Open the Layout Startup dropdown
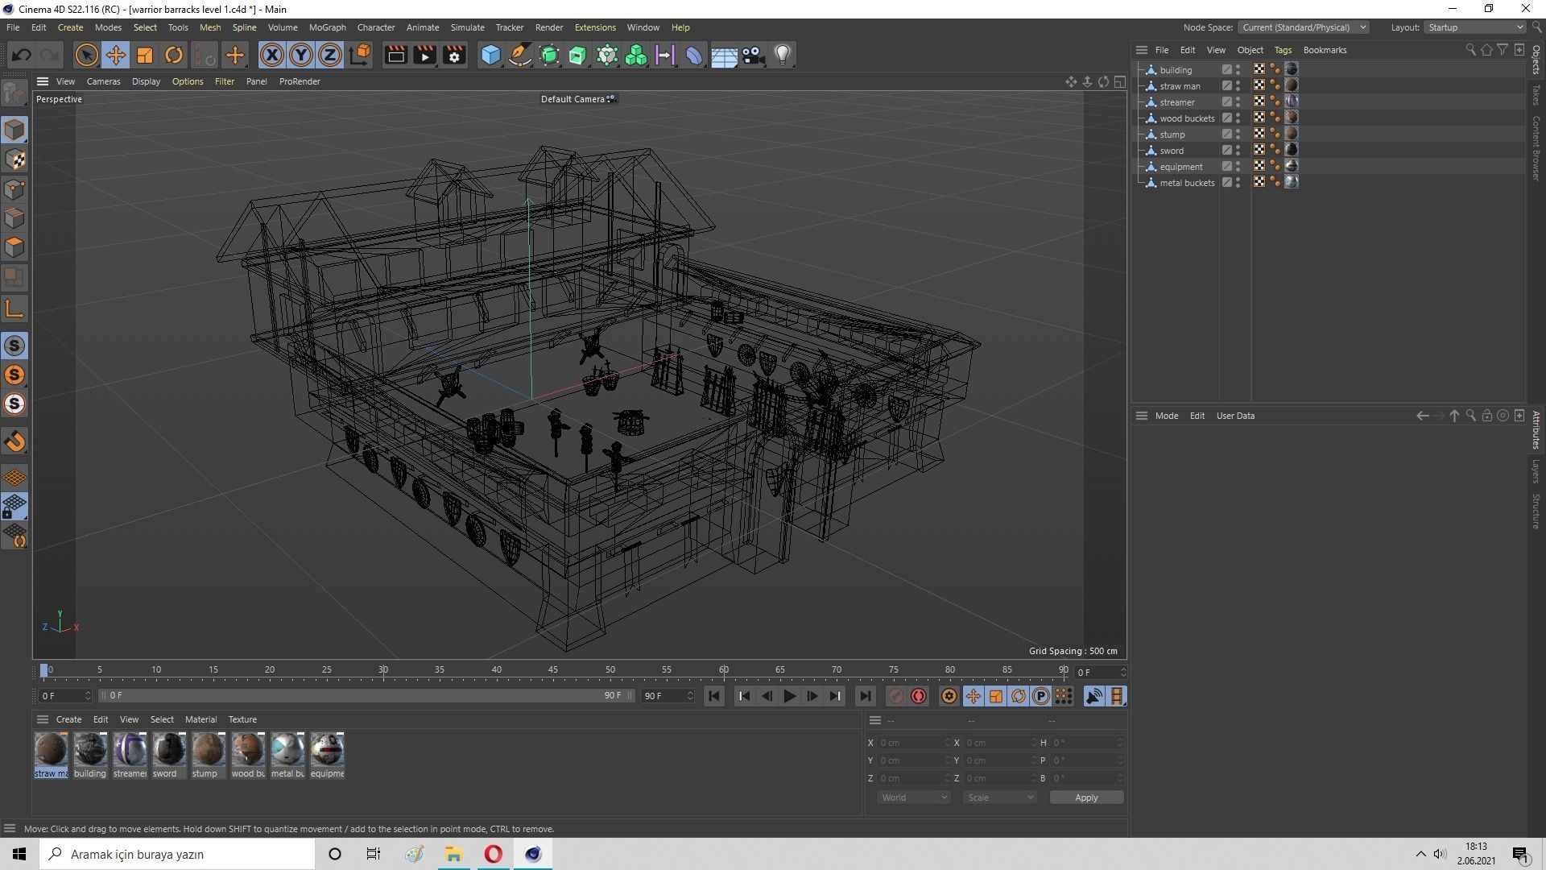The height and width of the screenshot is (870, 1546). 1475,27
